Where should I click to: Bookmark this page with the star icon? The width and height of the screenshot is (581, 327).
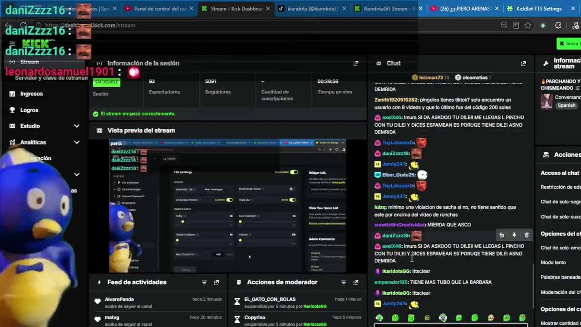pos(528,25)
